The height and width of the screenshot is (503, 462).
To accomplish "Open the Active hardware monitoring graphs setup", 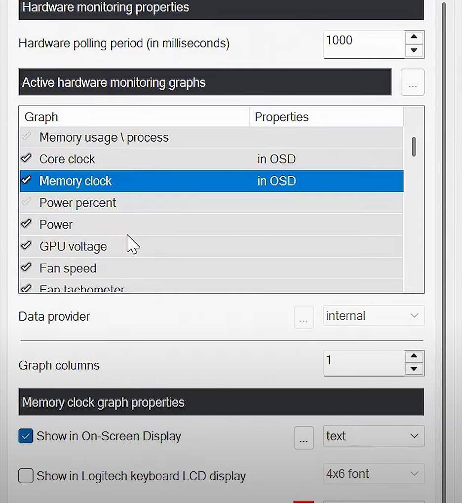I will tap(412, 82).
